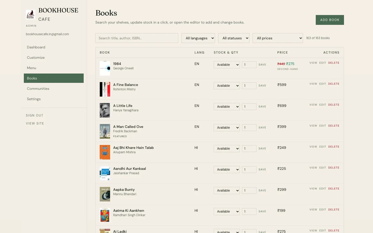Open A Fine Balance cover thumbnail
Screen dimensions: 373x233
[105, 89]
